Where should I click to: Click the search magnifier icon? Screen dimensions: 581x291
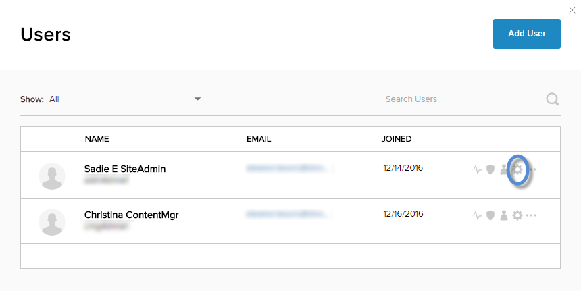tap(553, 99)
